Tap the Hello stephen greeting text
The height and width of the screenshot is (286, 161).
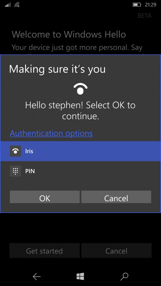80,110
